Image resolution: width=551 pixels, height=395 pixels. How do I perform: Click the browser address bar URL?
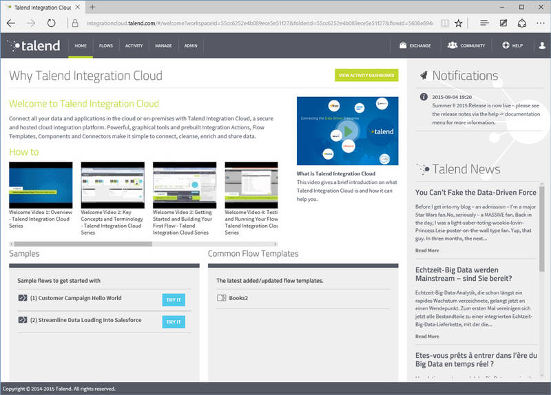pos(260,23)
